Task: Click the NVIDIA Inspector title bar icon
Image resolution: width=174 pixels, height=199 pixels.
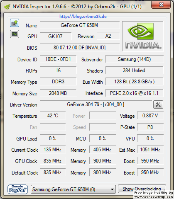Action: coord(7,7)
